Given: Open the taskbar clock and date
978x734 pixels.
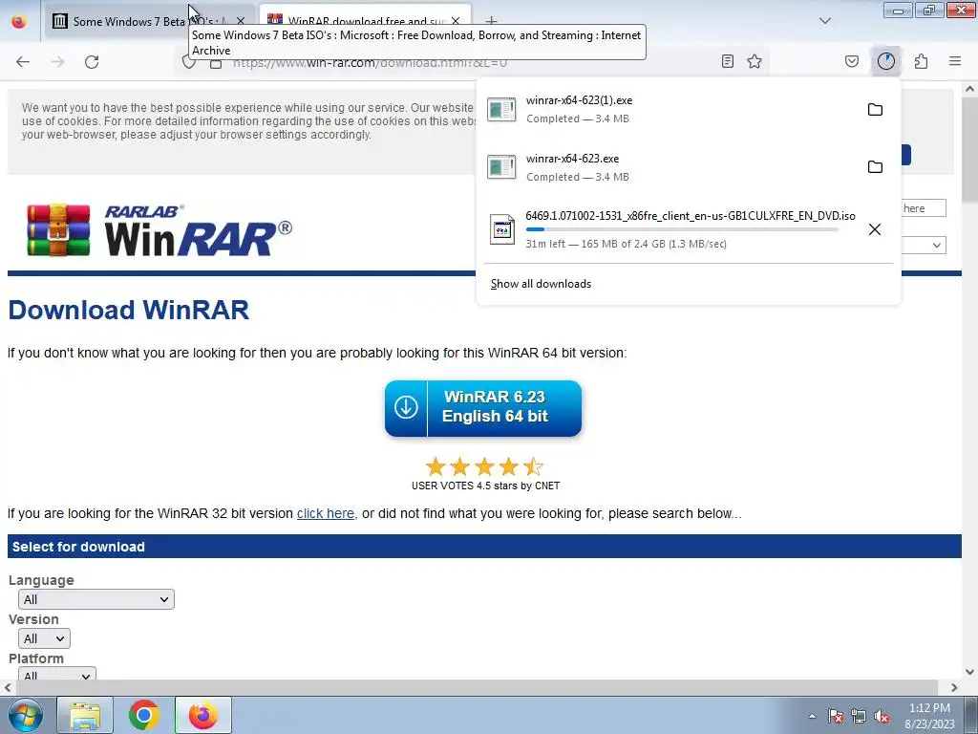Looking at the screenshot, I should point(929,716).
